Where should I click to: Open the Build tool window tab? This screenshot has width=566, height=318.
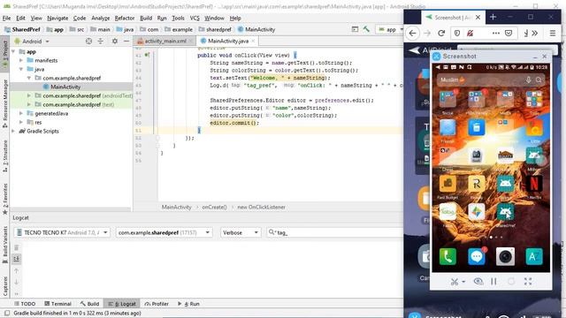coord(89,304)
